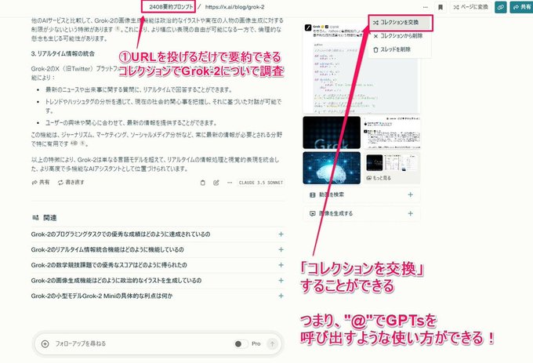533x363 pixels.
Task: Click the 3. リアルタイム情報の統合 heading
Action: [x=63, y=53]
